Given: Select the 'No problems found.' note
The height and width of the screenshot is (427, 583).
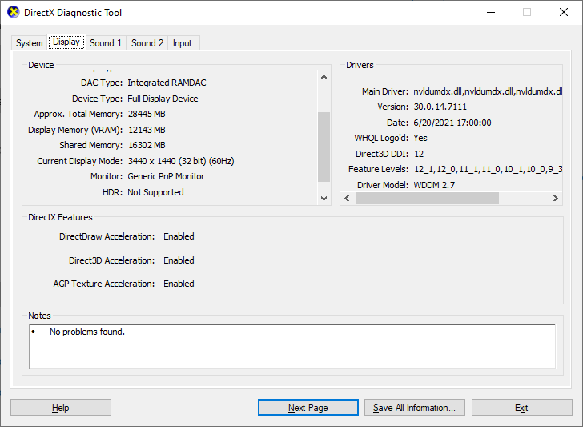Looking at the screenshot, I should coord(87,332).
